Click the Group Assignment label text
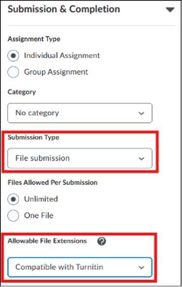This screenshot has width=182, height=287. (56, 72)
